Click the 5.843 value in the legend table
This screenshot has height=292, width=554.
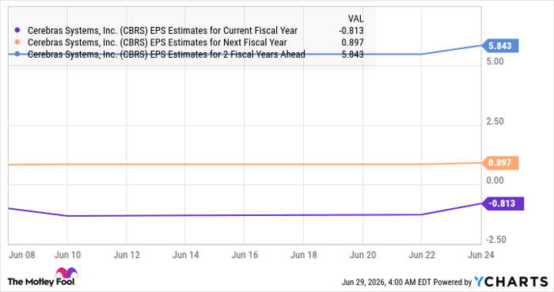pyautogui.click(x=352, y=55)
